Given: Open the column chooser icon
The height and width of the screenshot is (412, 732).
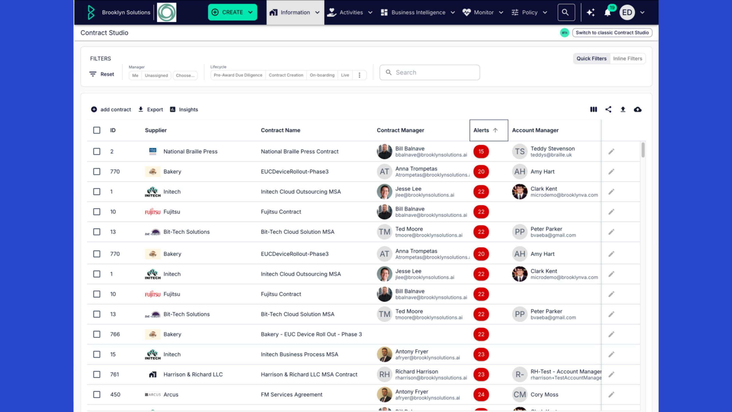Looking at the screenshot, I should (x=594, y=109).
